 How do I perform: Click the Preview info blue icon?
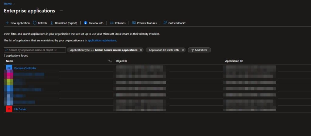click(x=85, y=23)
